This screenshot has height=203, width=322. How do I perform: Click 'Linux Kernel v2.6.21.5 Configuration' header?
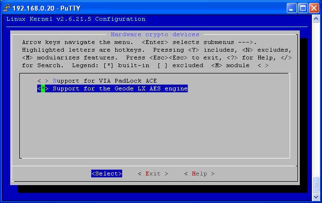(76, 19)
